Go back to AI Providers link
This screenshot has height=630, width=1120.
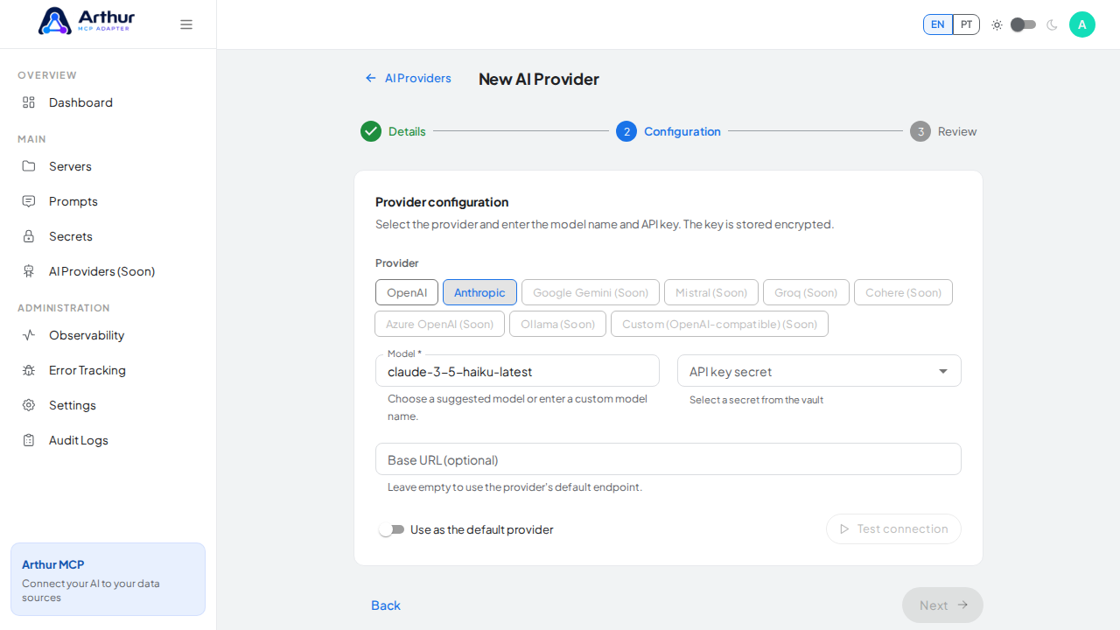click(409, 78)
